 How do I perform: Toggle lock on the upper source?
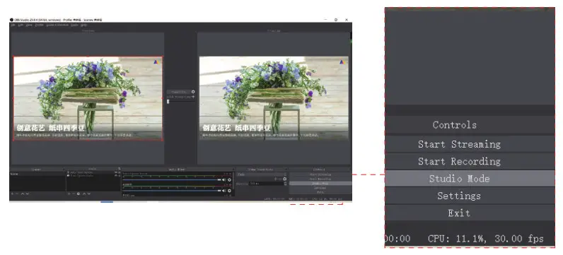pos(120,172)
